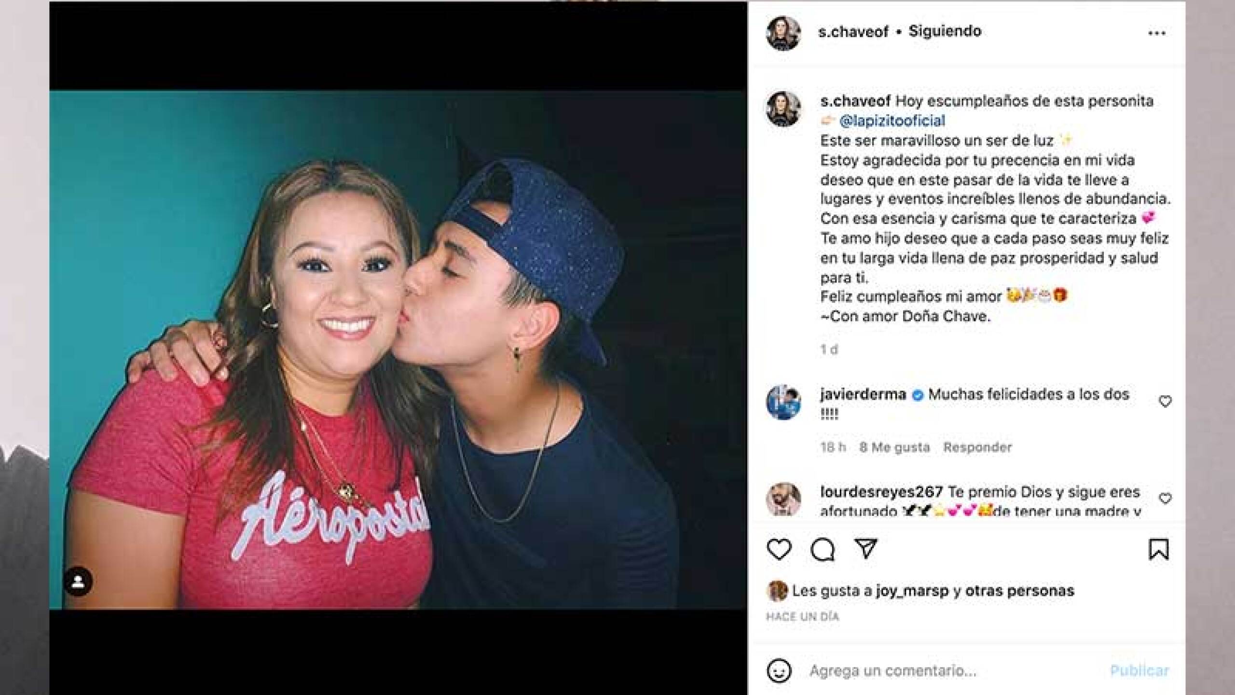Click Responder under javierderma's comment
1235x695 pixels.
click(977, 447)
